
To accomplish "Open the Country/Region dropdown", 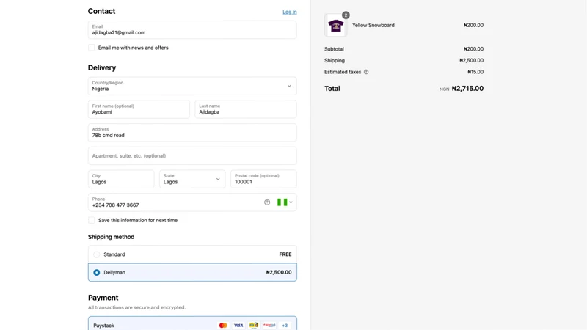I will pyautogui.click(x=192, y=86).
